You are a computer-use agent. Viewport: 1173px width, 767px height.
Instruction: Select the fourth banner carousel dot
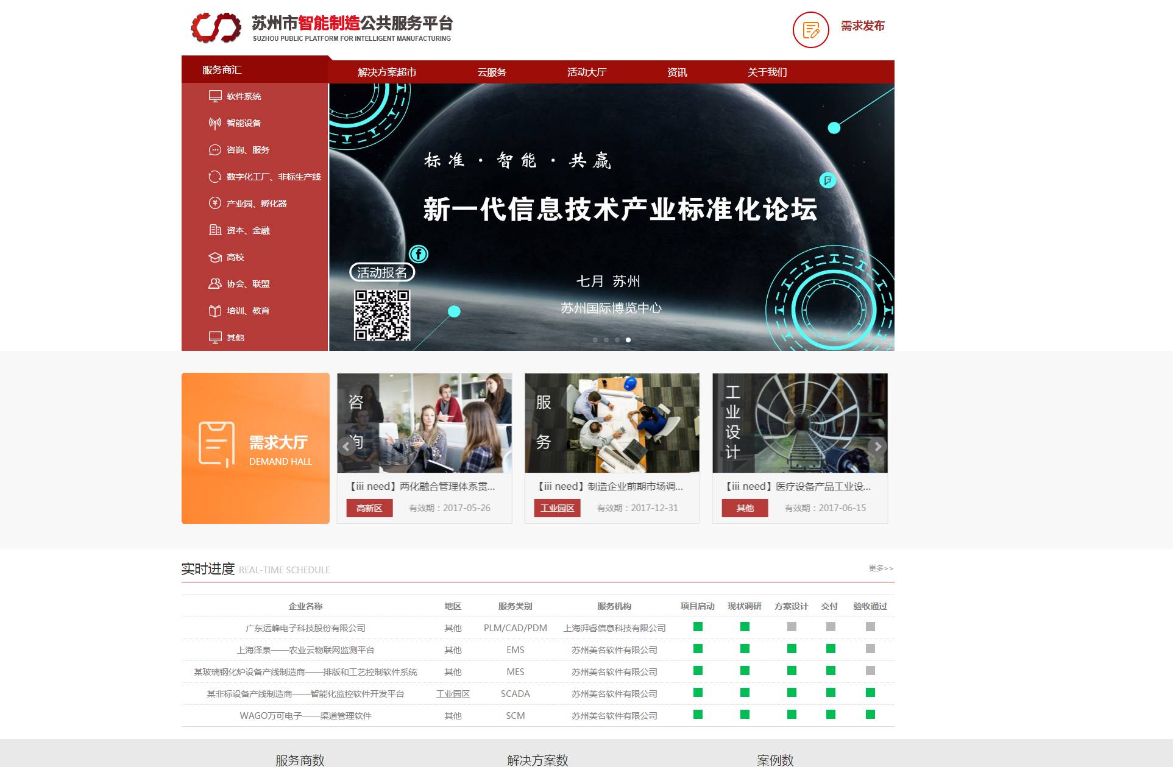pos(628,340)
